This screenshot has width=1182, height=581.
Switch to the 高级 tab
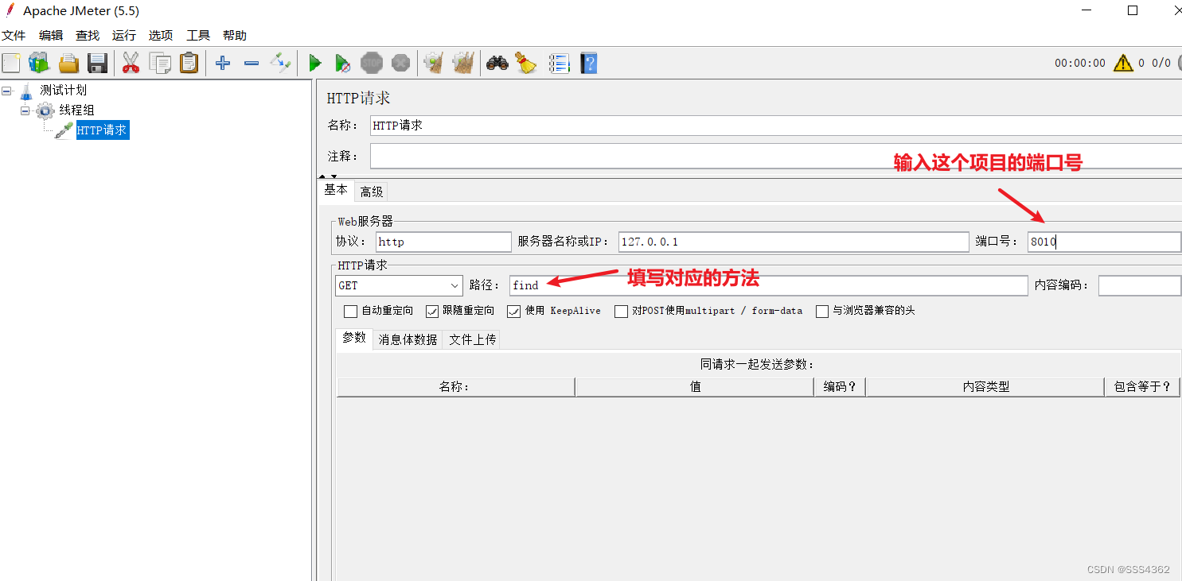(x=372, y=192)
